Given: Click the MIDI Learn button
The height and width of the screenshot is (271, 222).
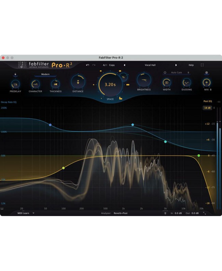Looking at the screenshot, I should coord(23,213).
